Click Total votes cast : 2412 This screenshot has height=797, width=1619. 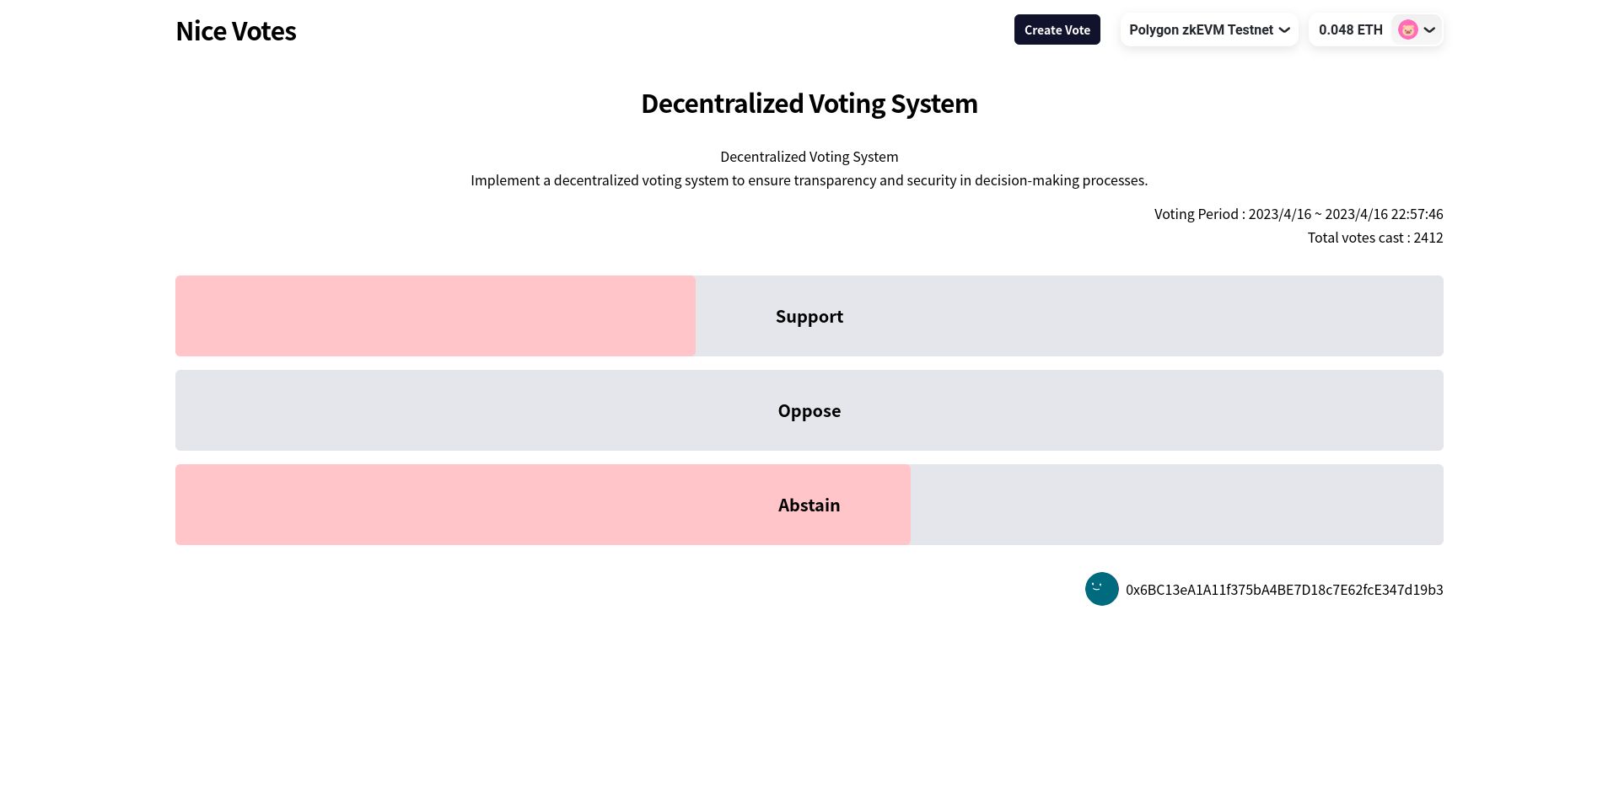1375,238
